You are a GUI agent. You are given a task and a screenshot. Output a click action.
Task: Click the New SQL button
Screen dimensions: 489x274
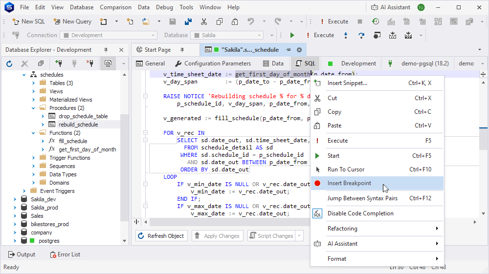pos(28,21)
